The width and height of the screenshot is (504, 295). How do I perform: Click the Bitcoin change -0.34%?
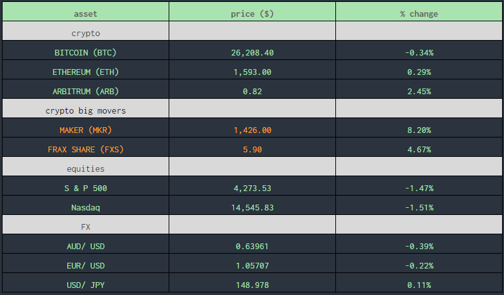pos(419,53)
